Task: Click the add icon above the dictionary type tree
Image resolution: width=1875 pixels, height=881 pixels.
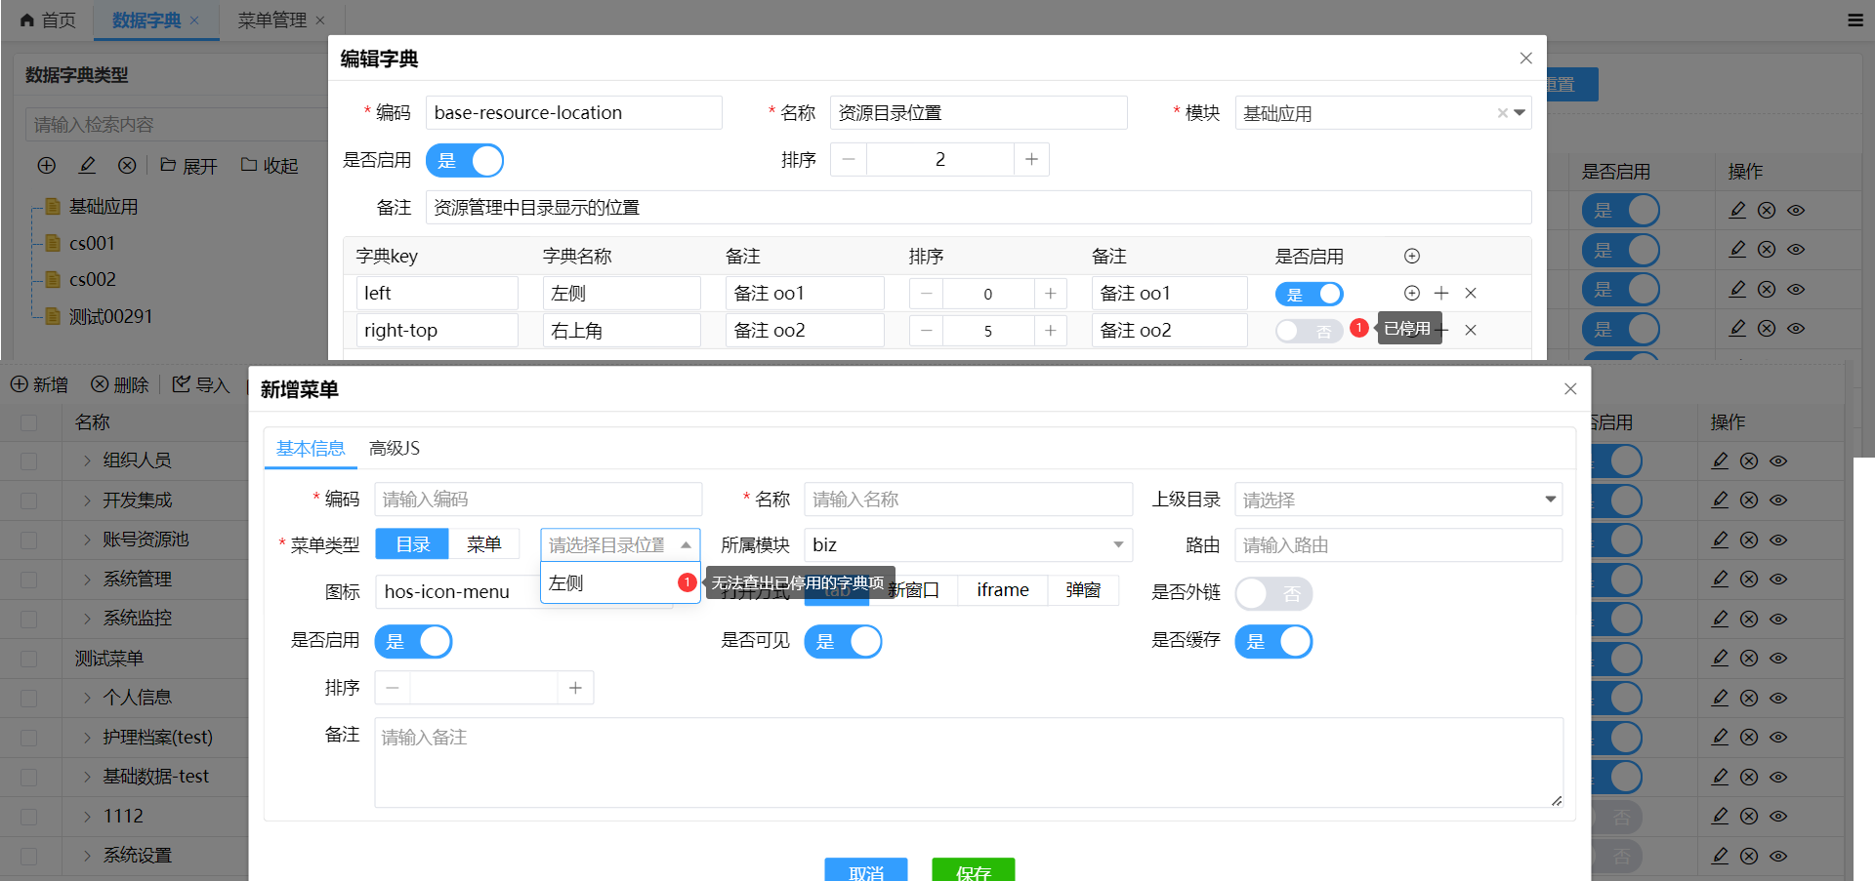Action: tap(46, 165)
